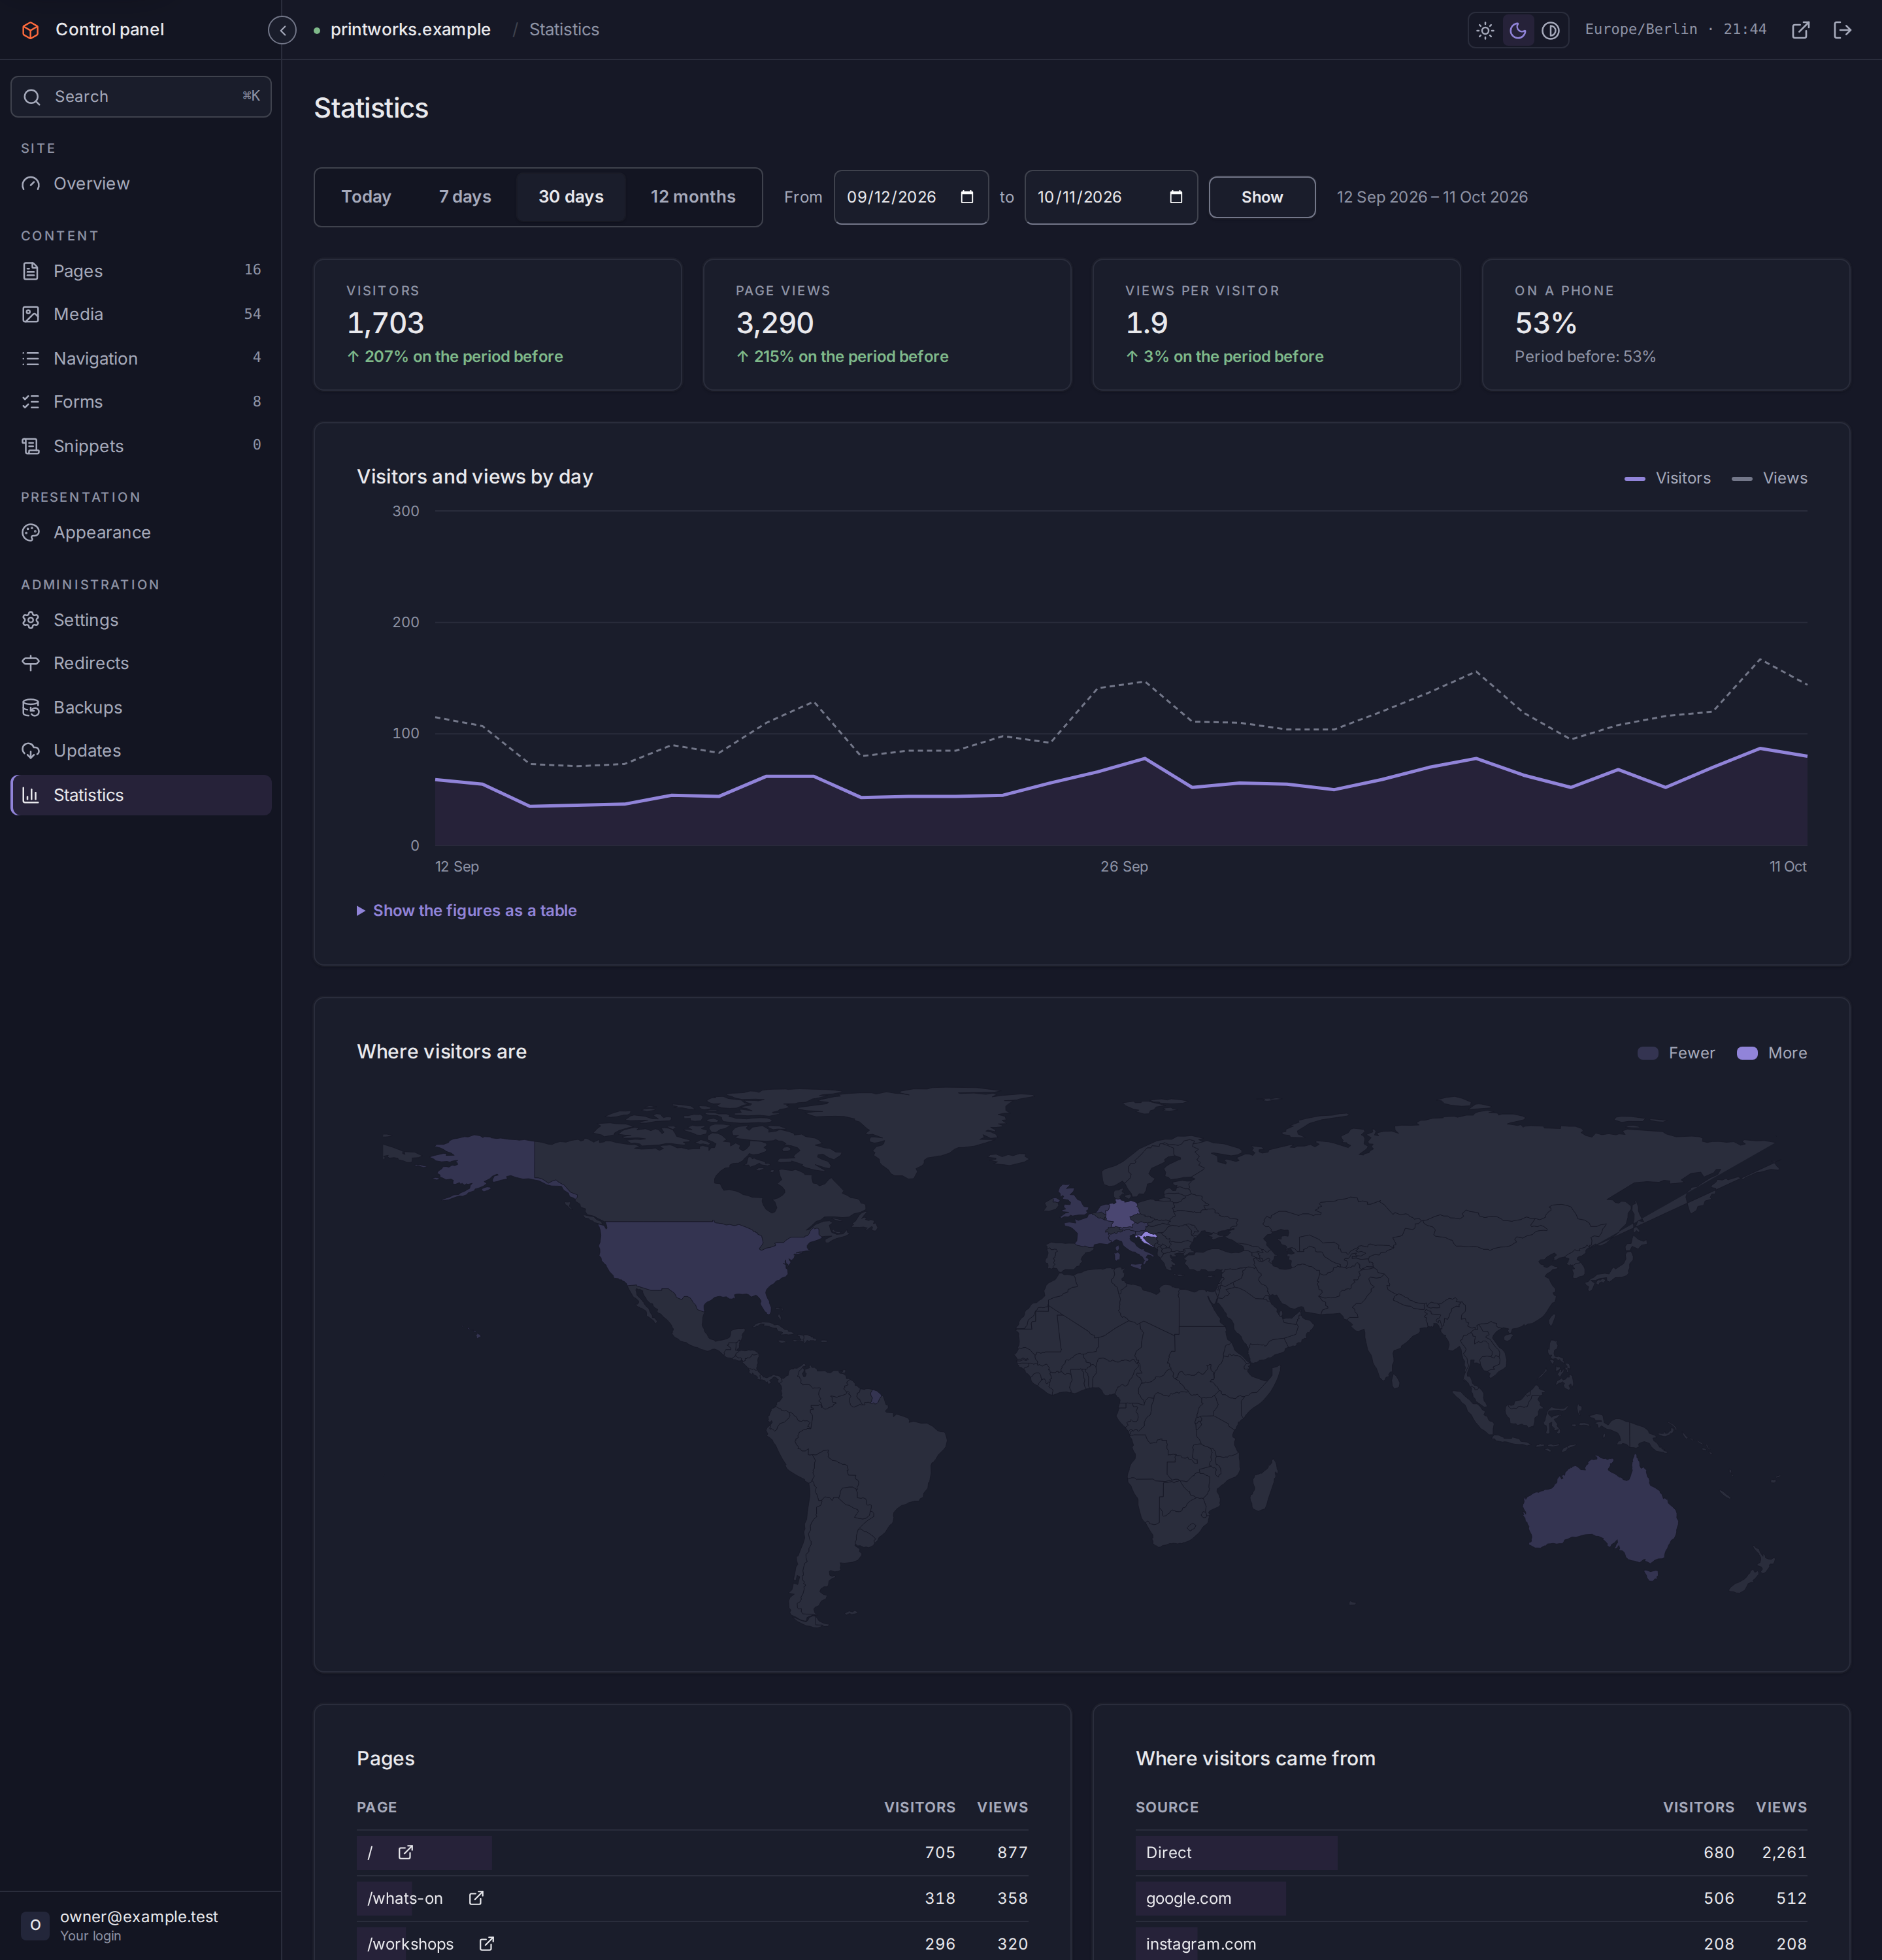Click the Statistics breadcrumb

click(564, 30)
